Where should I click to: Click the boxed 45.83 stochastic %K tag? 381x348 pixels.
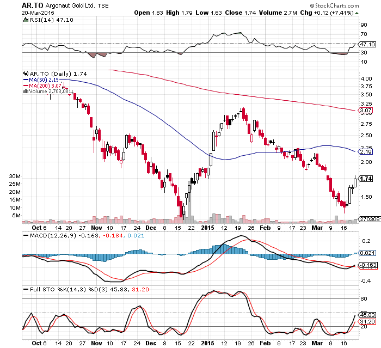367,315
